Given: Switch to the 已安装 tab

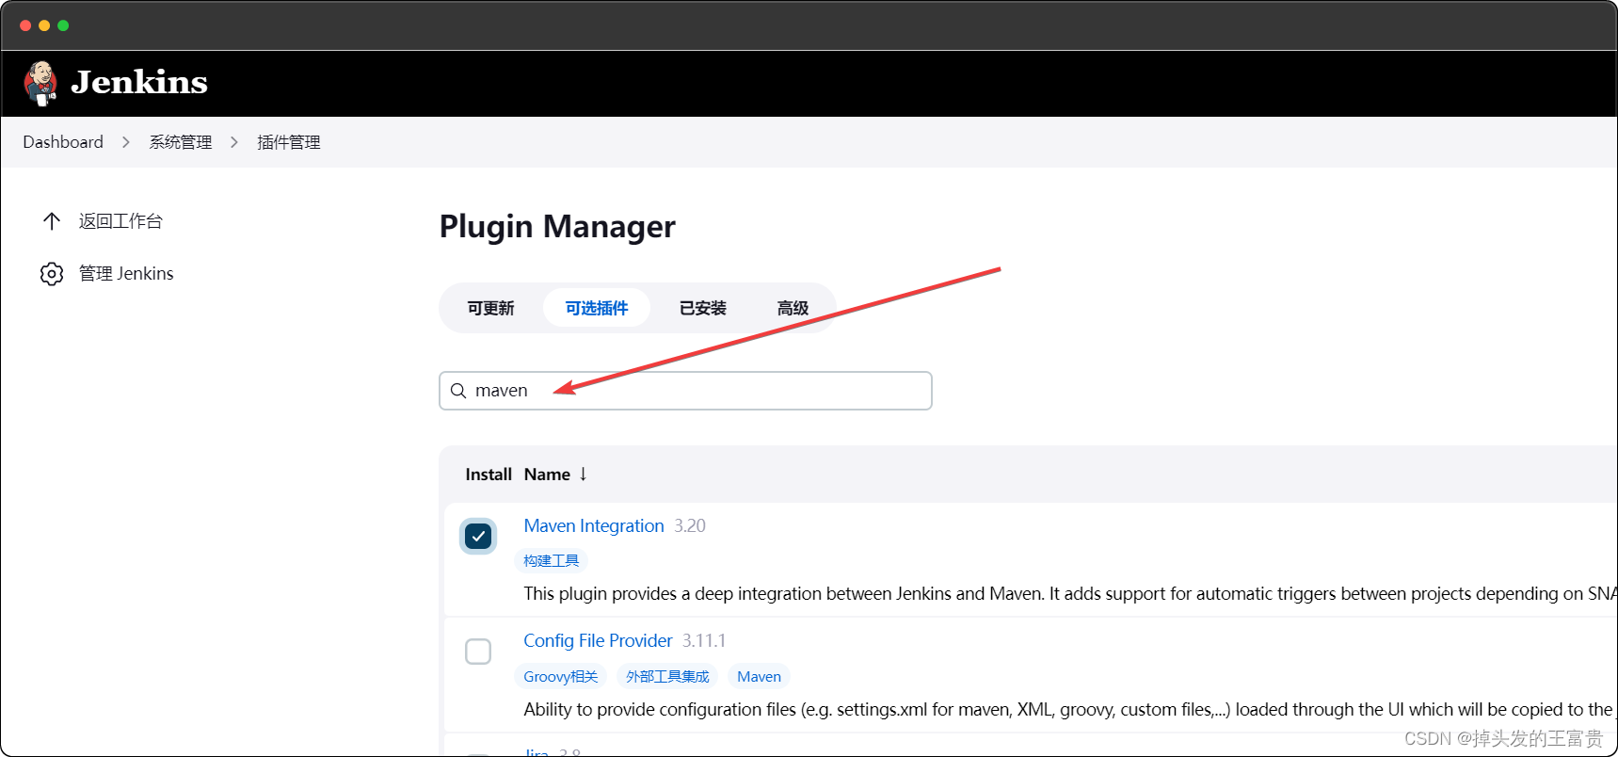Looking at the screenshot, I should (703, 308).
